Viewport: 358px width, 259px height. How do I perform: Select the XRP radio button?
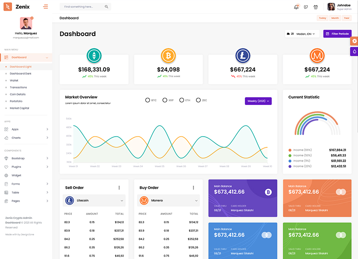(x=165, y=100)
